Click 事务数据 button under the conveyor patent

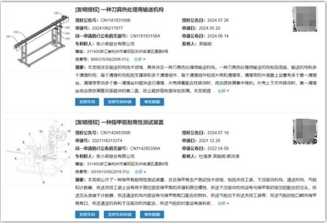(x=152, y=102)
